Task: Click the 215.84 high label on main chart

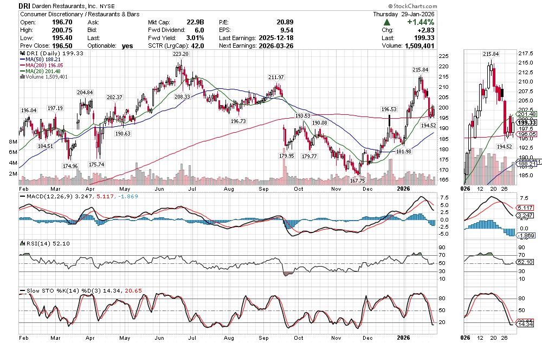Action: [420, 70]
